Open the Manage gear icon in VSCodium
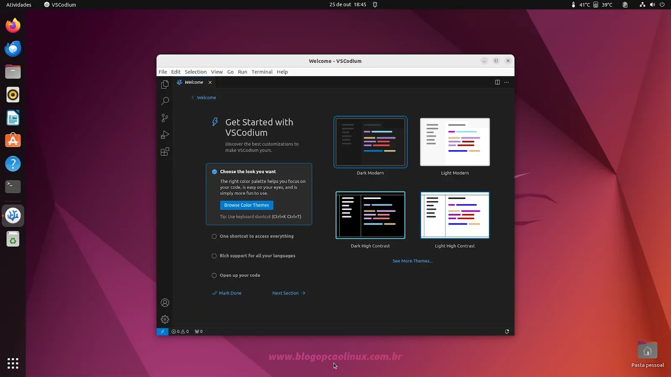The image size is (671, 377). point(165,319)
